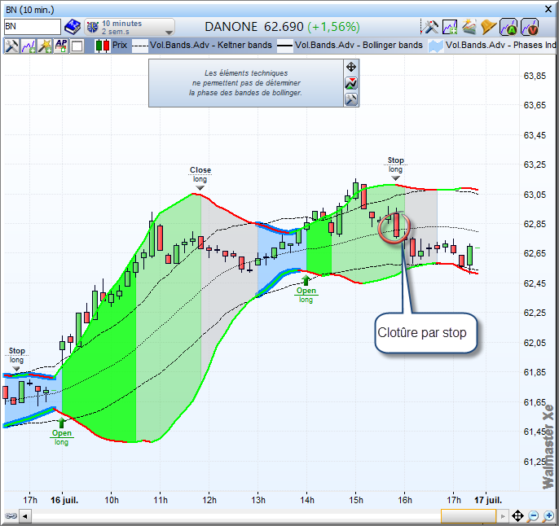Click the pan crosshair icon at bottom right
Screen dimensions: 559x526
pyautogui.click(x=517, y=515)
